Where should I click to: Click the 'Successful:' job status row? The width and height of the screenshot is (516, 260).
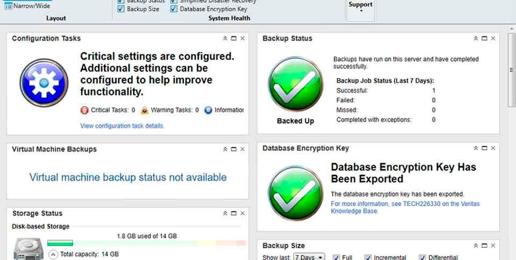pyautogui.click(x=386, y=90)
